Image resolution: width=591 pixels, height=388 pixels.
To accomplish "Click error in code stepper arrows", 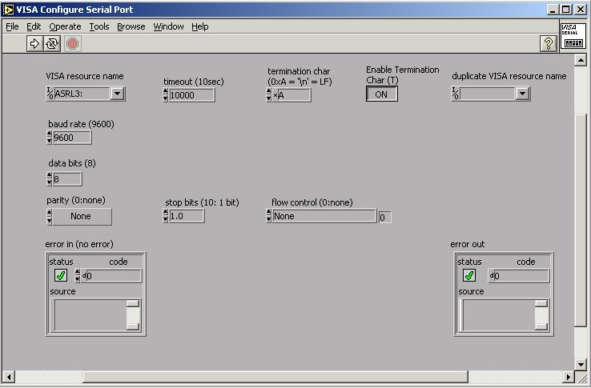I will pos(78,275).
